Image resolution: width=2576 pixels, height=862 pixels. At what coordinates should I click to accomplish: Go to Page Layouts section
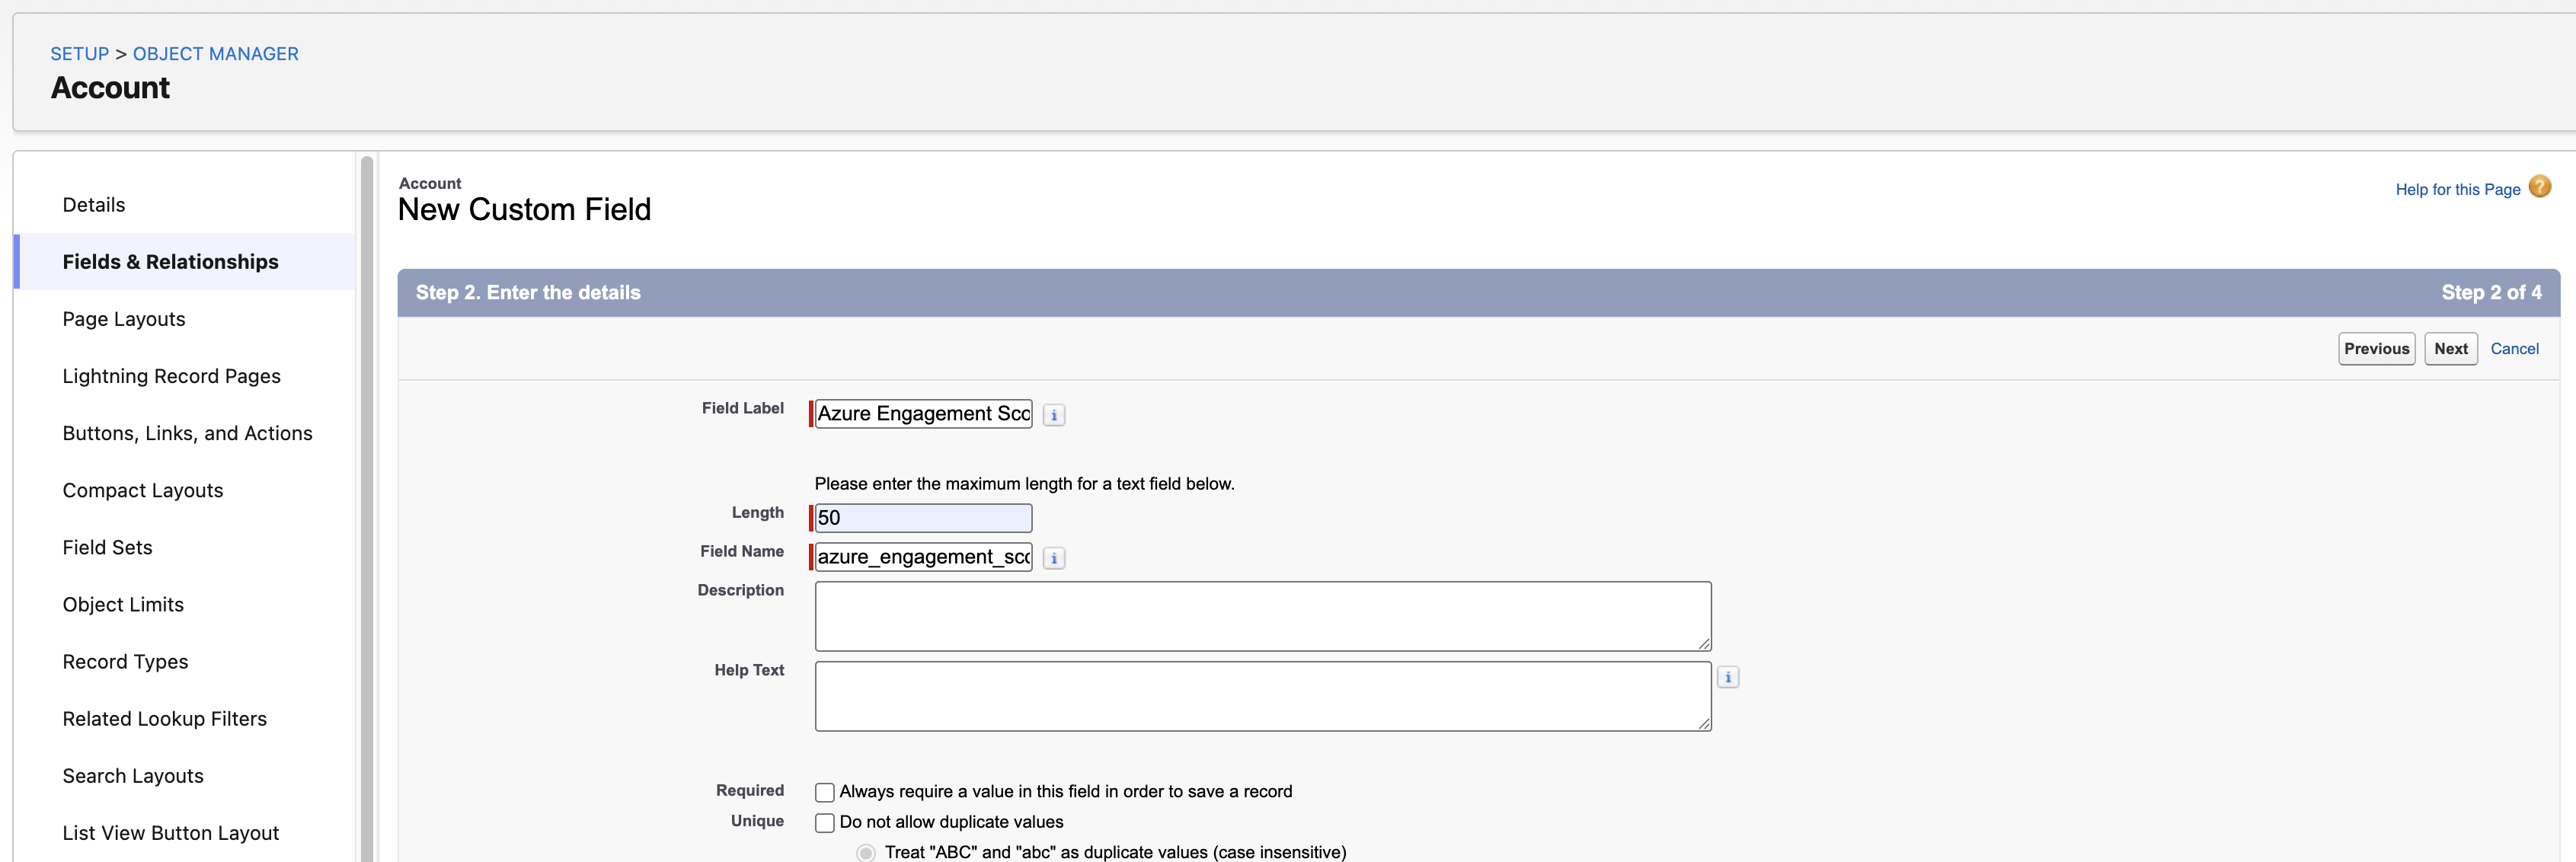(x=124, y=319)
